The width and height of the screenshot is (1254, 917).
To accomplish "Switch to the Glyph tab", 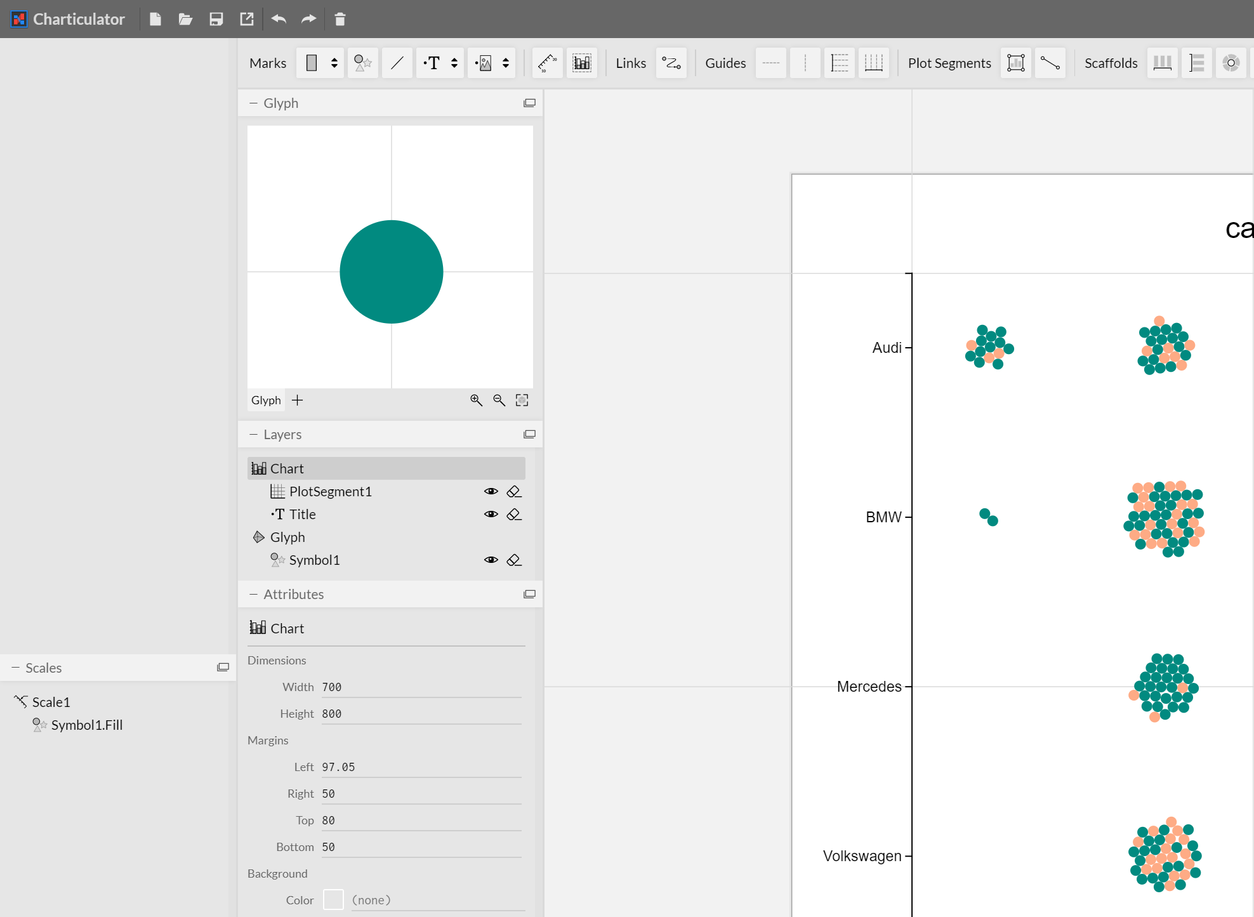I will click(x=265, y=400).
